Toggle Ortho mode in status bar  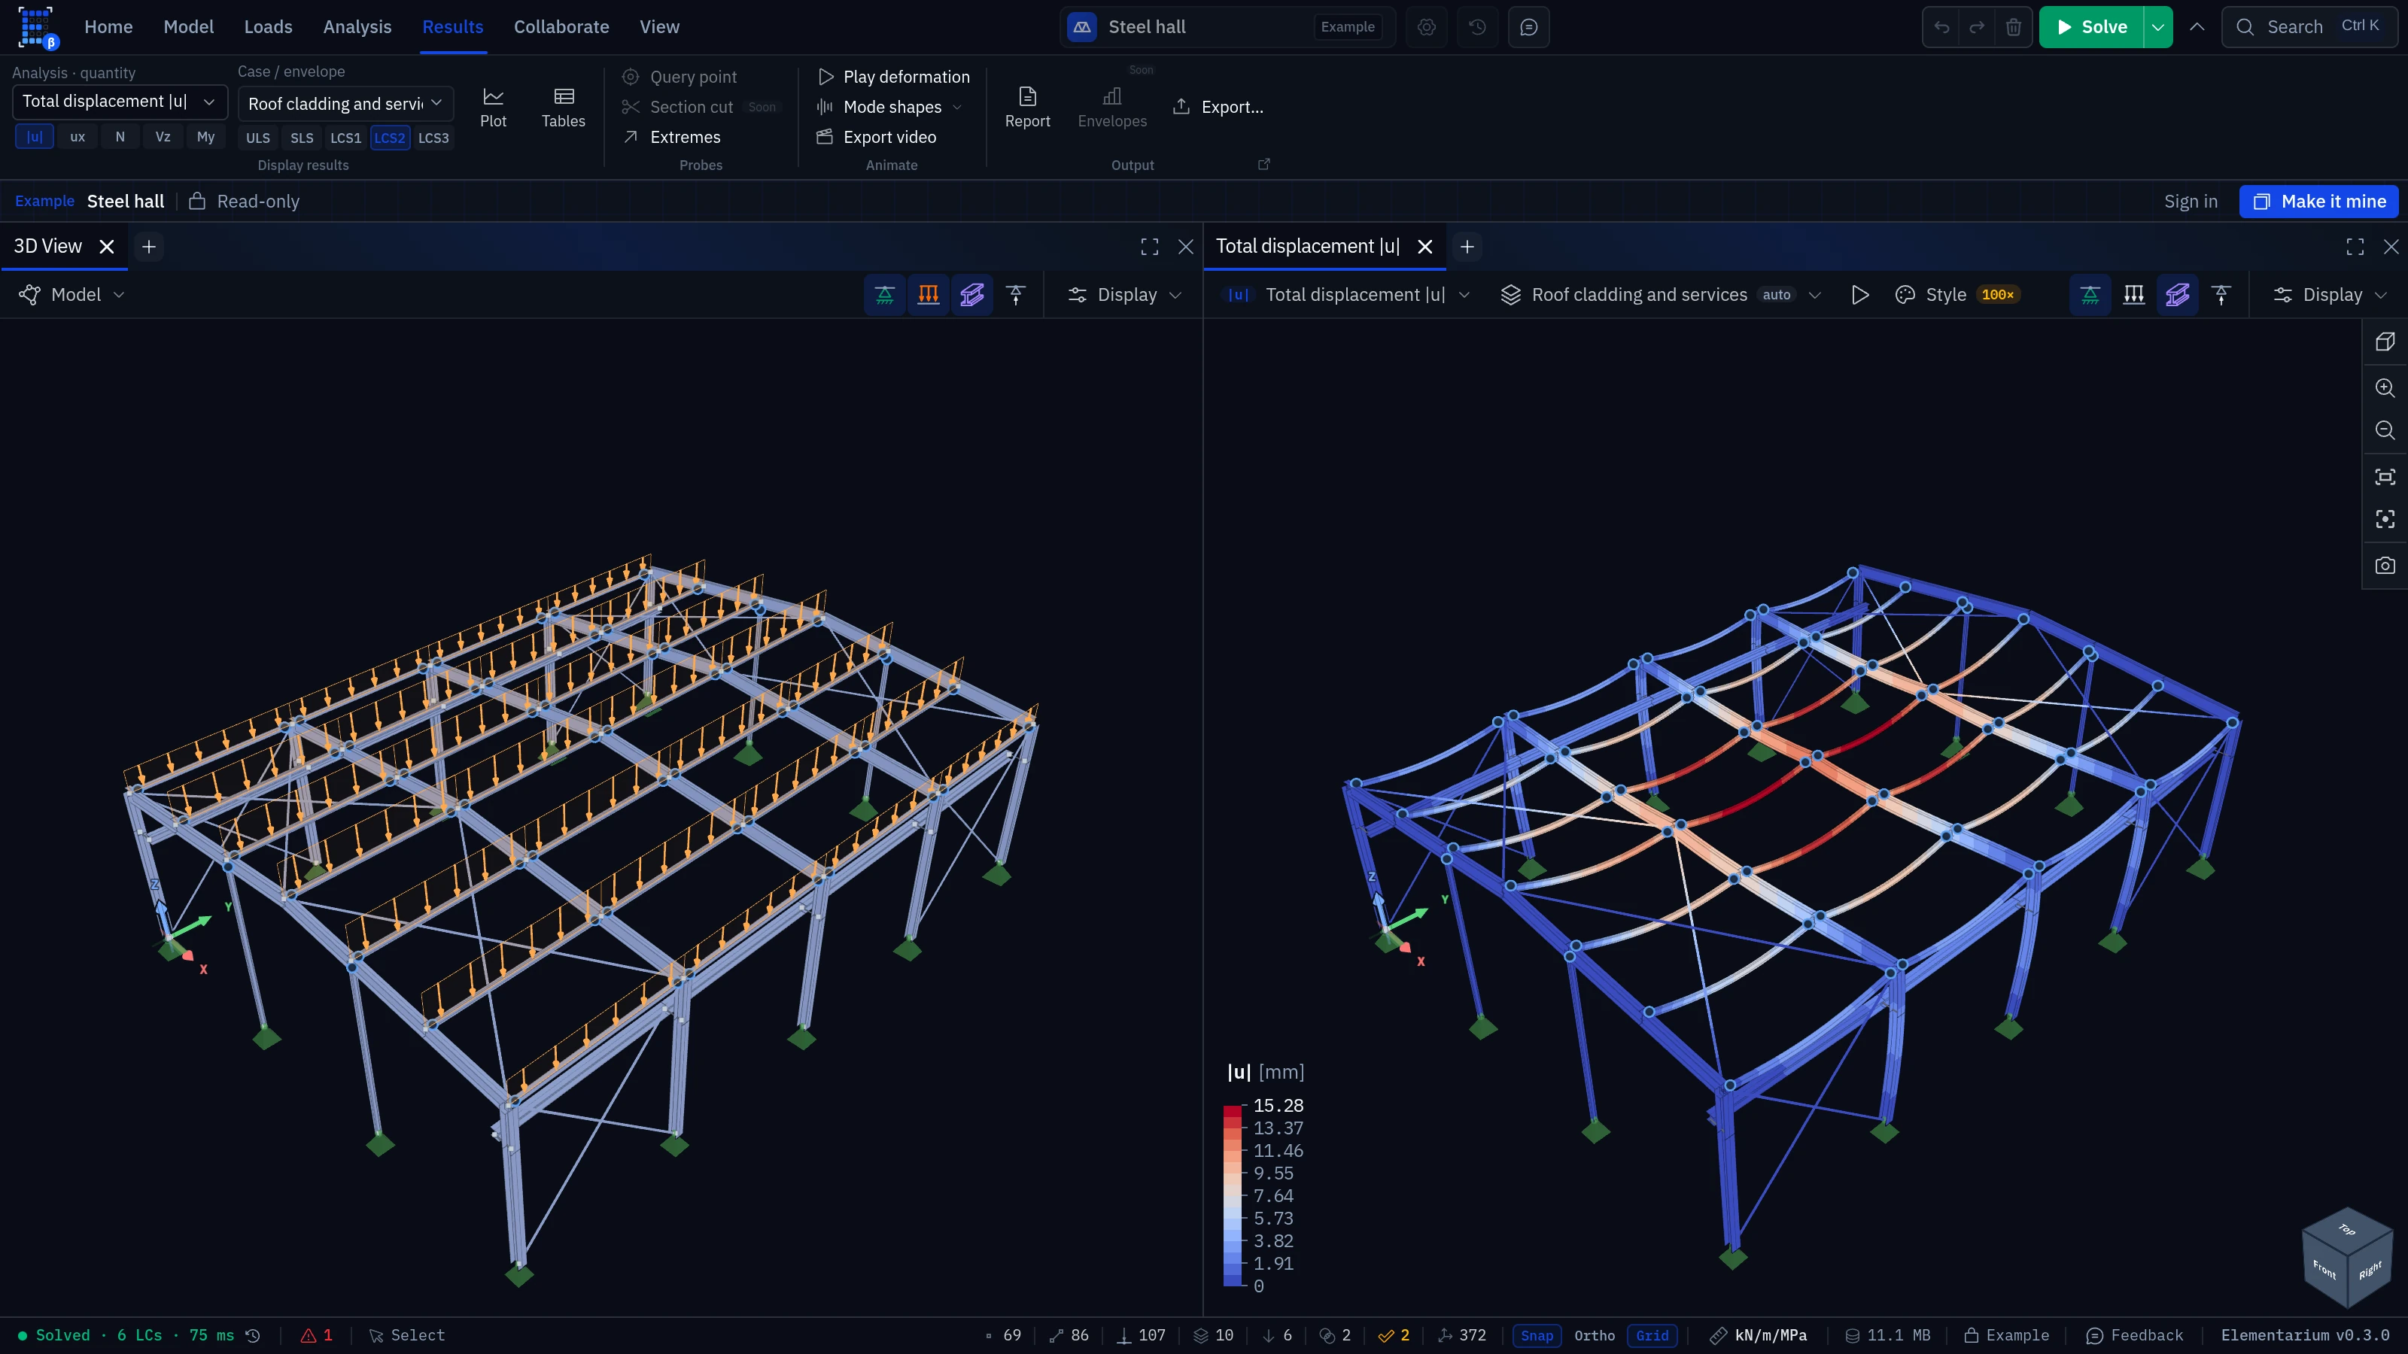(1594, 1336)
